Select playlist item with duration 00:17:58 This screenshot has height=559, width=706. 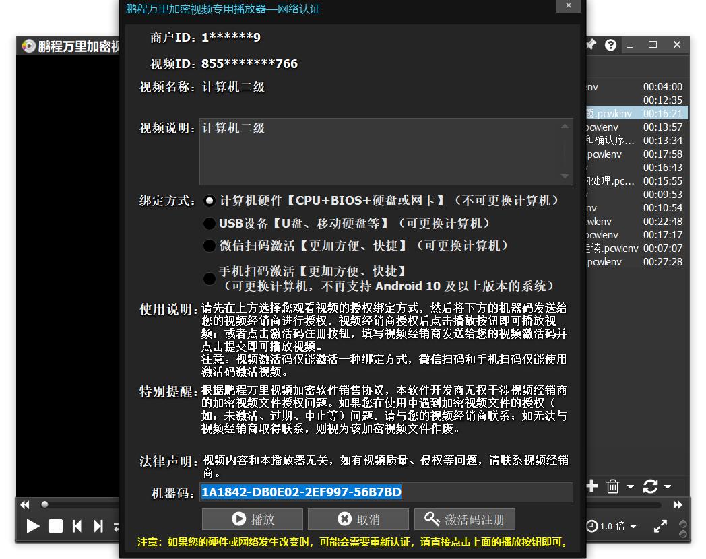(x=637, y=154)
